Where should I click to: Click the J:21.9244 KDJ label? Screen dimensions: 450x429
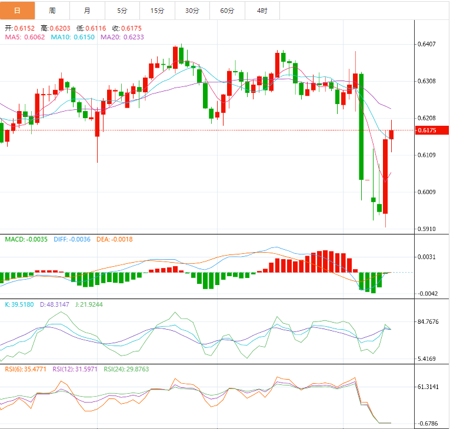[89, 304]
